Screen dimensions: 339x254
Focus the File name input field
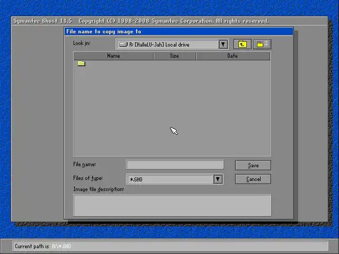175,165
